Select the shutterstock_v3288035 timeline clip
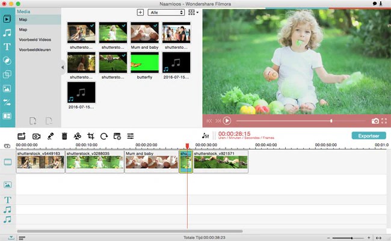This screenshot has width=391, height=241. click(95, 162)
